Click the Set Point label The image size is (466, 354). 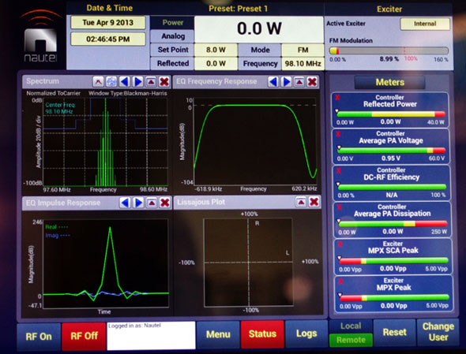pos(173,50)
